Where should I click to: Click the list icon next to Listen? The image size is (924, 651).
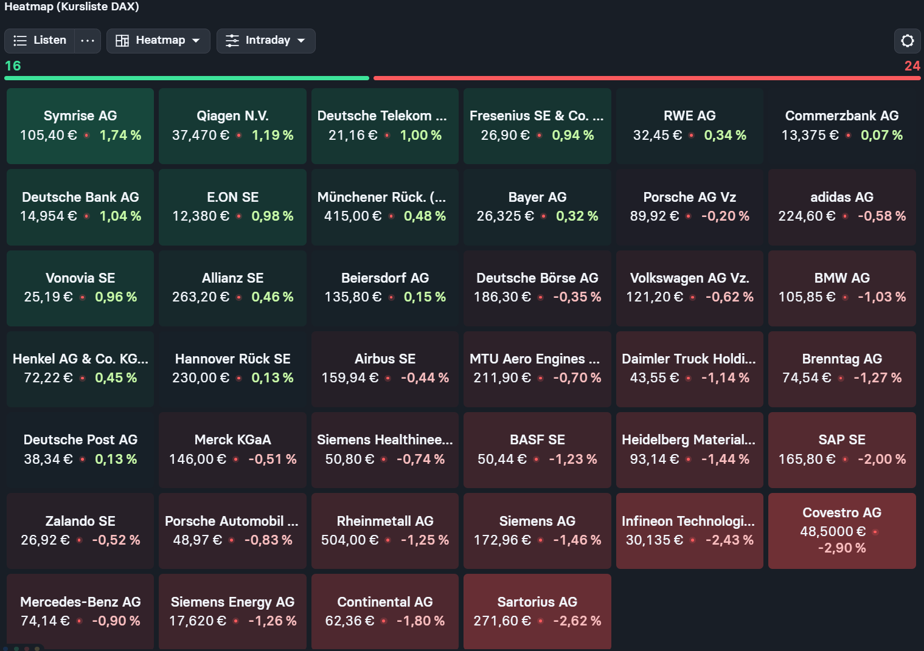tap(20, 41)
